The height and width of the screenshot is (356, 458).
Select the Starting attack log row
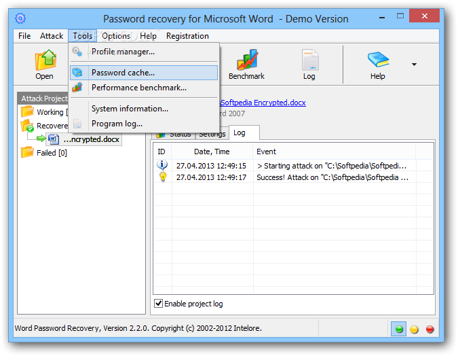point(294,166)
